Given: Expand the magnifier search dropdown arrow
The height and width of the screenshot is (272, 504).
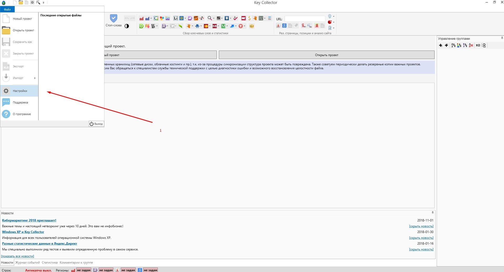Looking at the screenshot, I should (x=214, y=18).
